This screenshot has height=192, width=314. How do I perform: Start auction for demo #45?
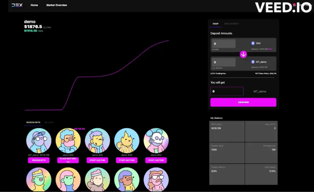[97, 160]
